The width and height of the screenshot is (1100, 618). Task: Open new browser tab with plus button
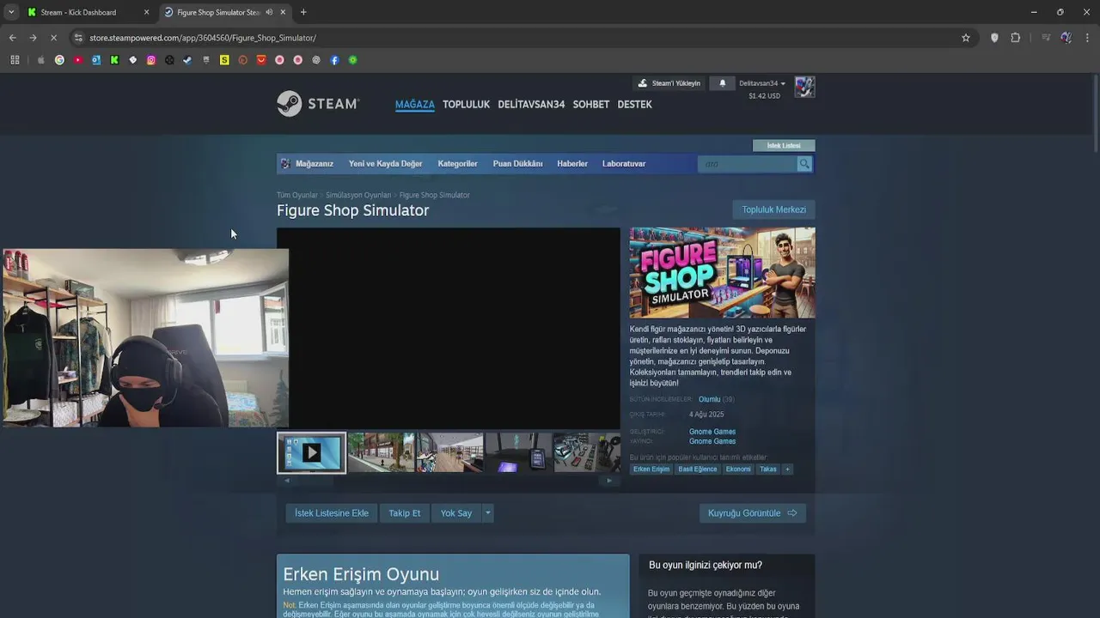(303, 12)
